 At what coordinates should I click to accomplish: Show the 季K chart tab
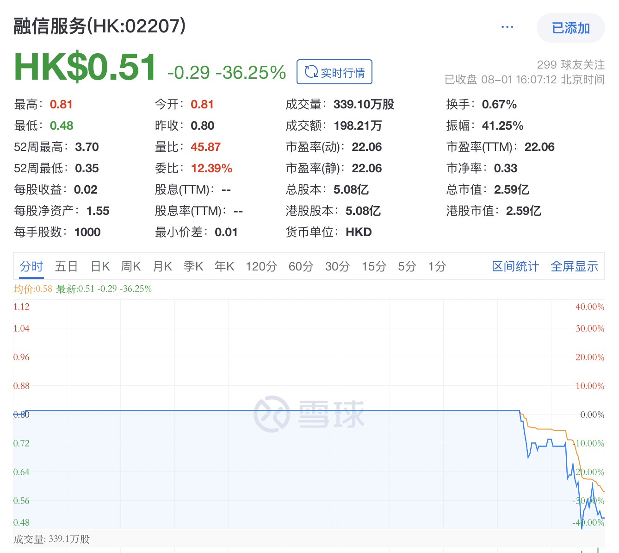[x=193, y=266]
